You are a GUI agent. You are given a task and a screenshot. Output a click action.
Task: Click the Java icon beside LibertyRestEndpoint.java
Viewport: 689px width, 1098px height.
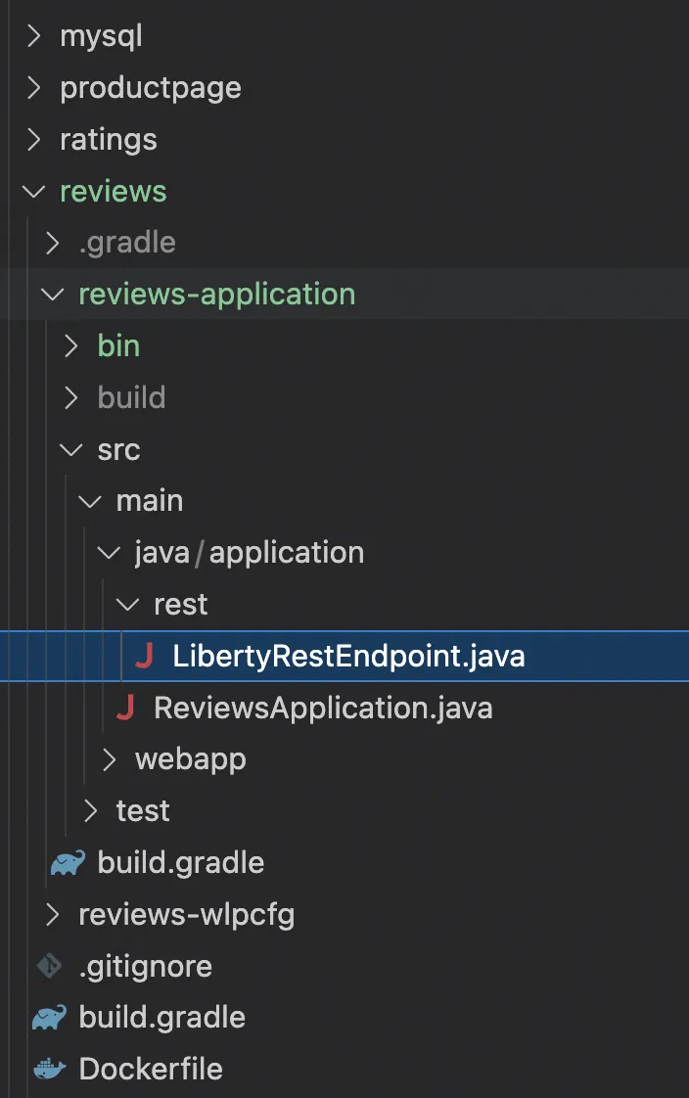(144, 657)
